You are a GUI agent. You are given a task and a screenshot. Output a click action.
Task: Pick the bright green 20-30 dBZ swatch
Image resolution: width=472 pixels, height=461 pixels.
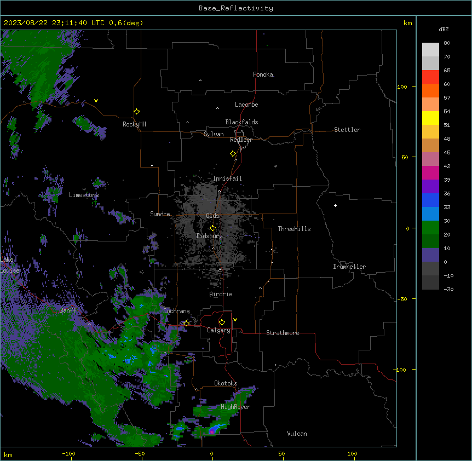point(430,228)
